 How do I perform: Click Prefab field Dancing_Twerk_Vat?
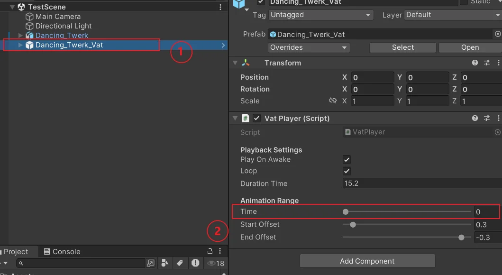point(380,34)
